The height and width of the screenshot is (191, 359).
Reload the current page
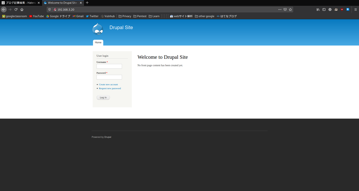16,9
